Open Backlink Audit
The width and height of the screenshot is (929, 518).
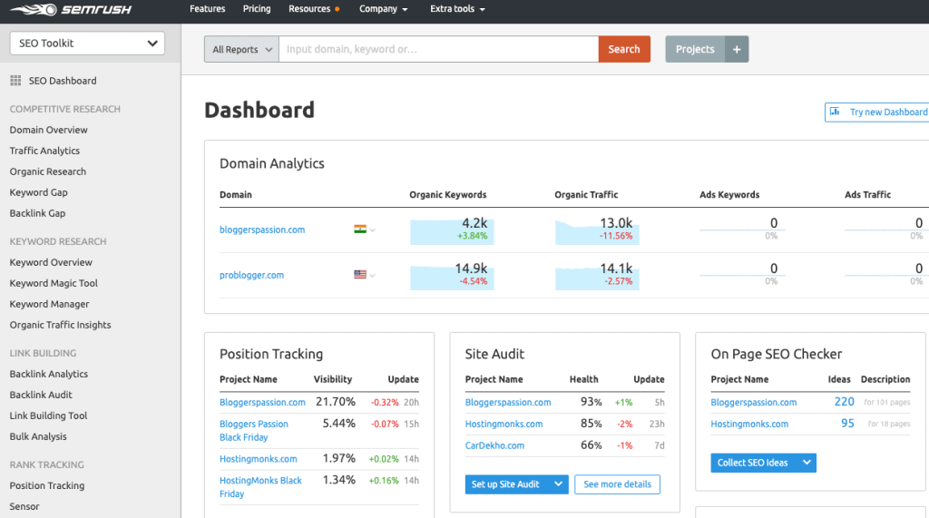point(41,394)
